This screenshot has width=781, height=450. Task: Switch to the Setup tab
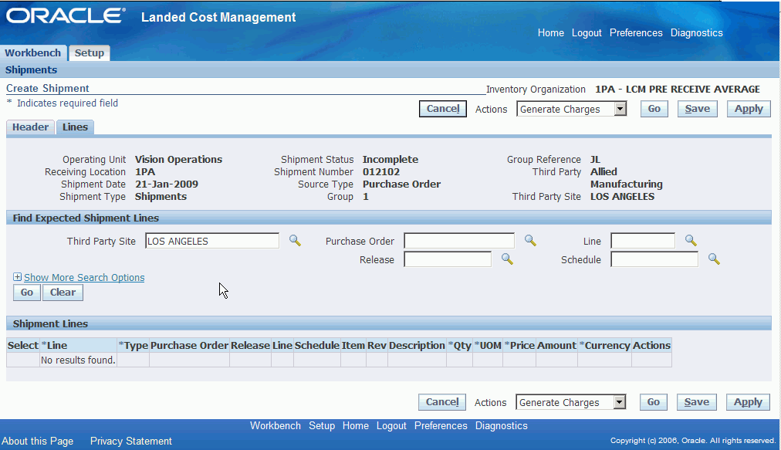tap(90, 52)
